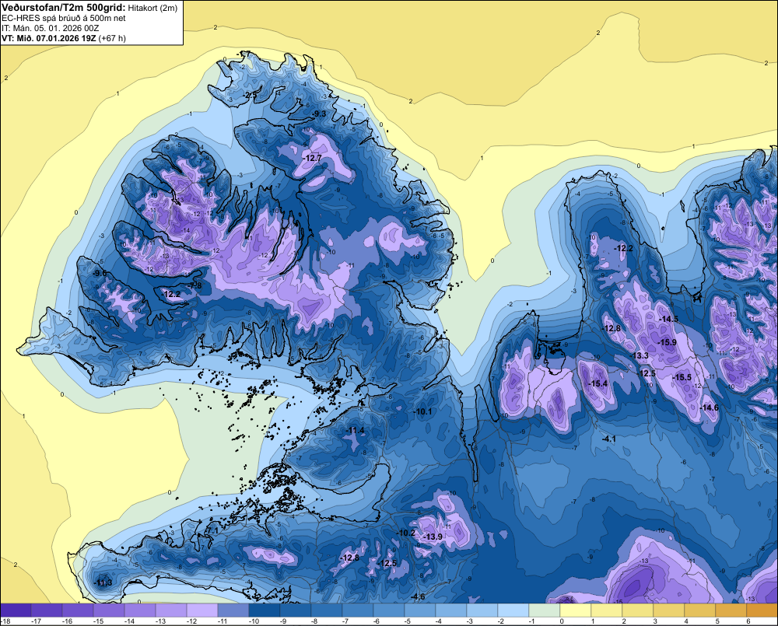Image resolution: width=778 pixels, height=626 pixels.
Task: Click the -7.8 temperature value on the map
Action: (195, 286)
